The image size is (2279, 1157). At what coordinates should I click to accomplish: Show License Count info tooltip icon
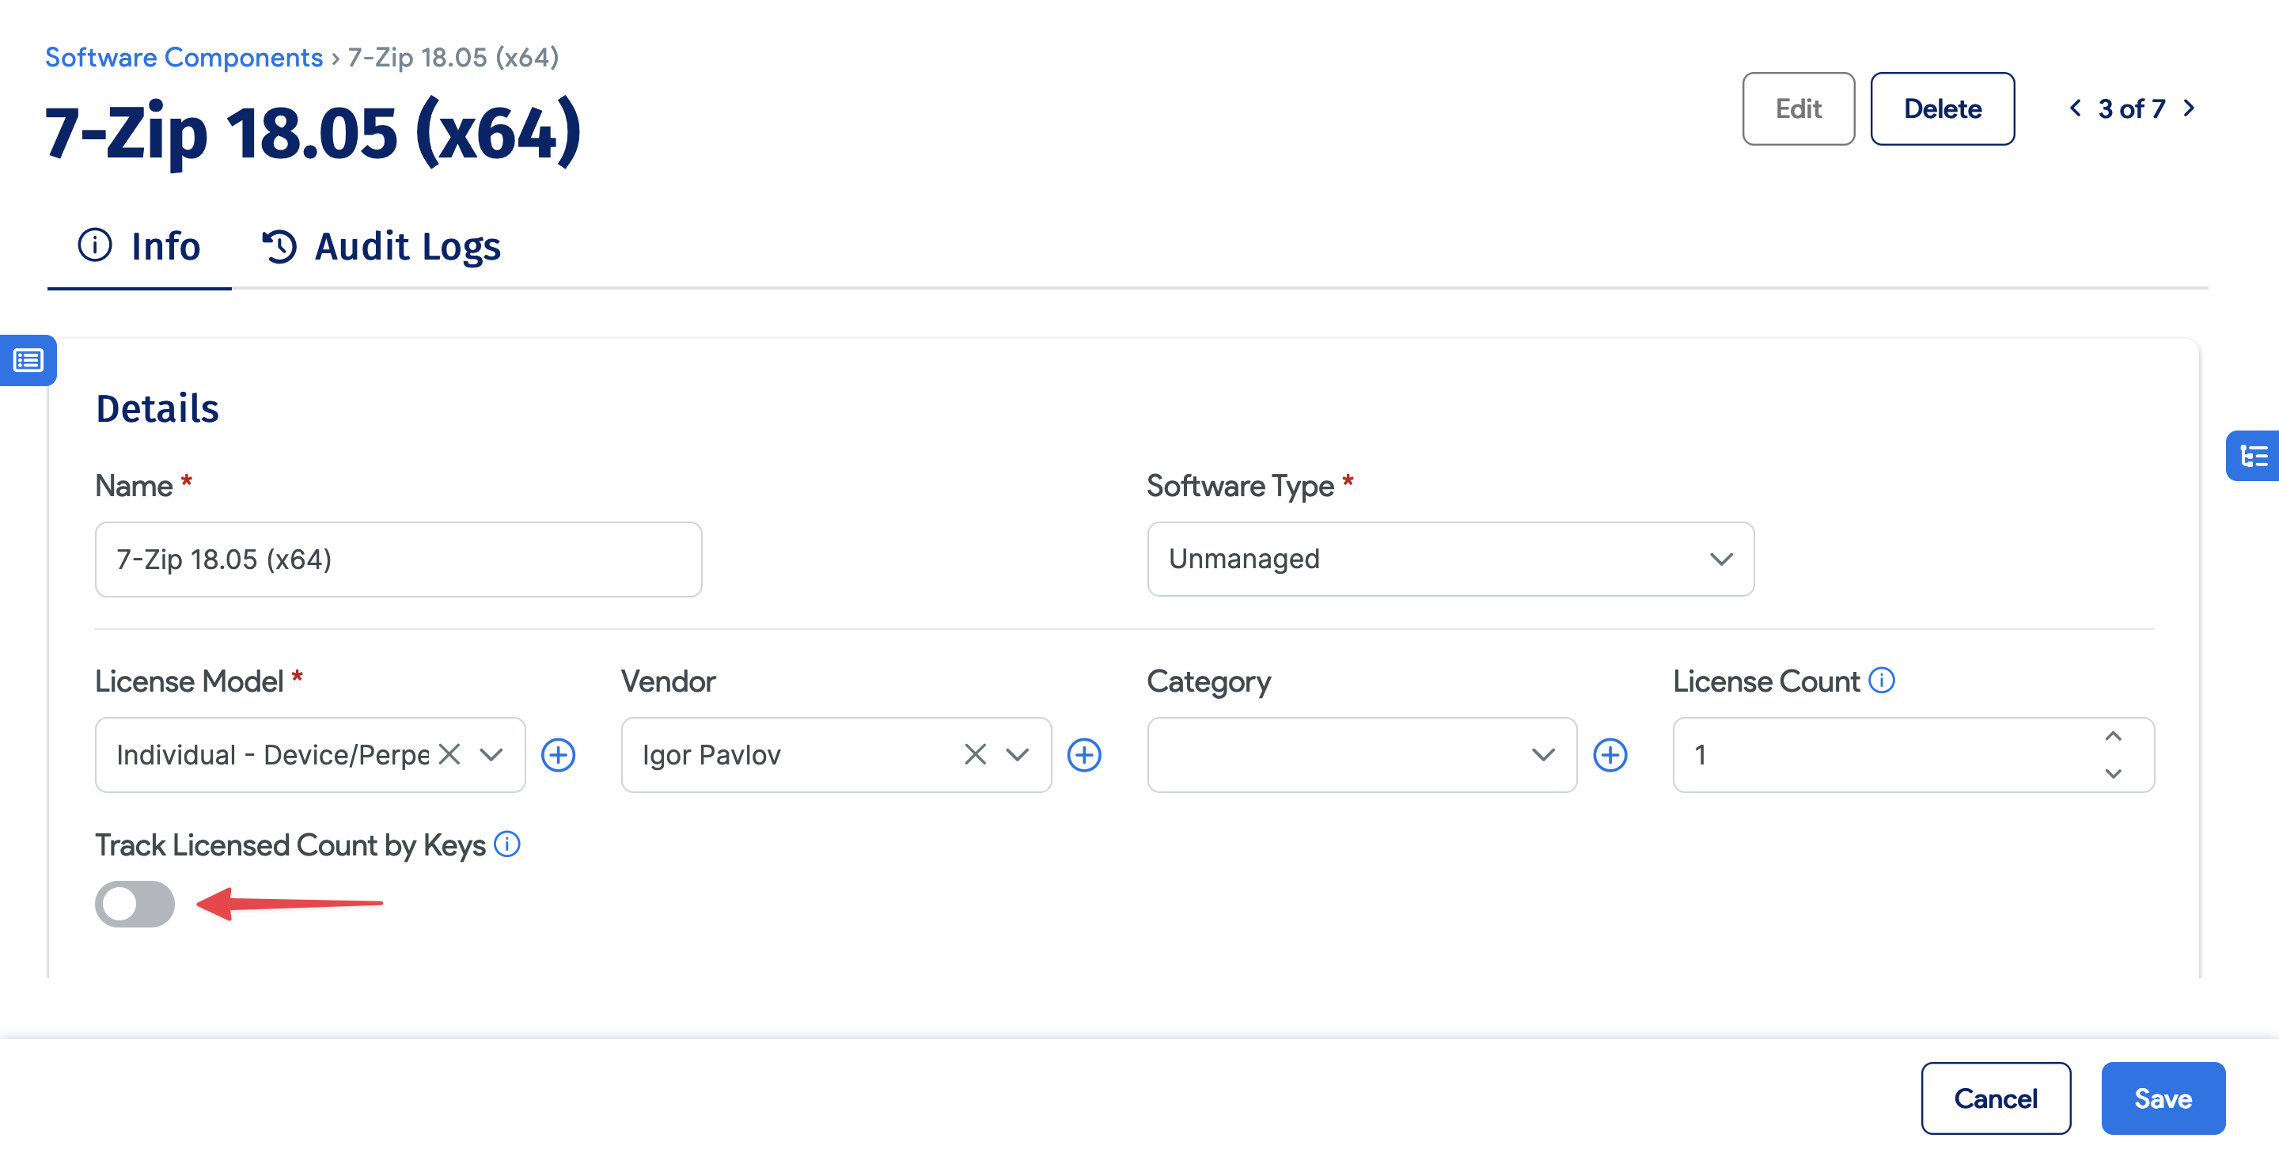tap(1882, 681)
